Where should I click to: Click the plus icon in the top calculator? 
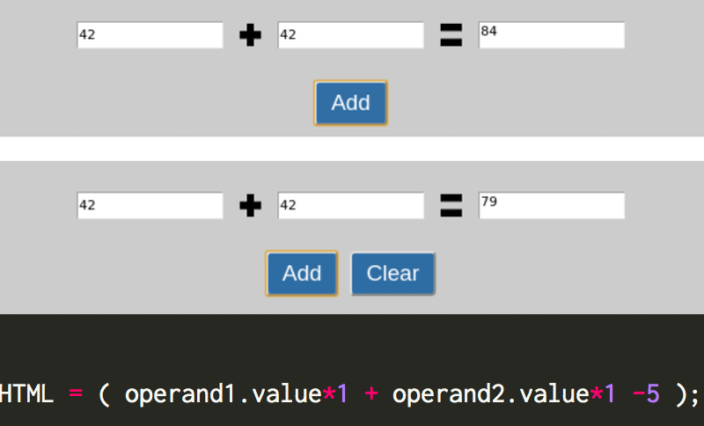pos(251,36)
